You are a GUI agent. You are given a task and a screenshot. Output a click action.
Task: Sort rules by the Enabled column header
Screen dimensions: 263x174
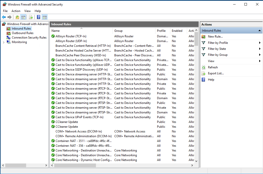[177, 31]
